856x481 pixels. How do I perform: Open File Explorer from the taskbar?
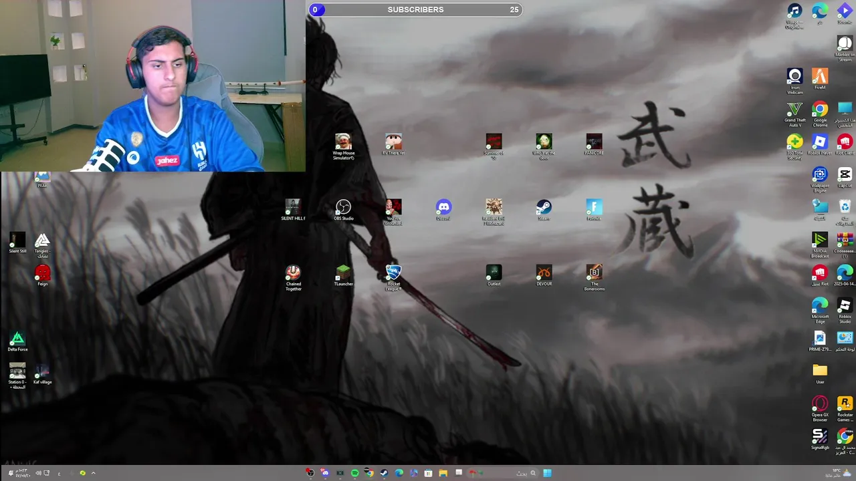pos(443,473)
